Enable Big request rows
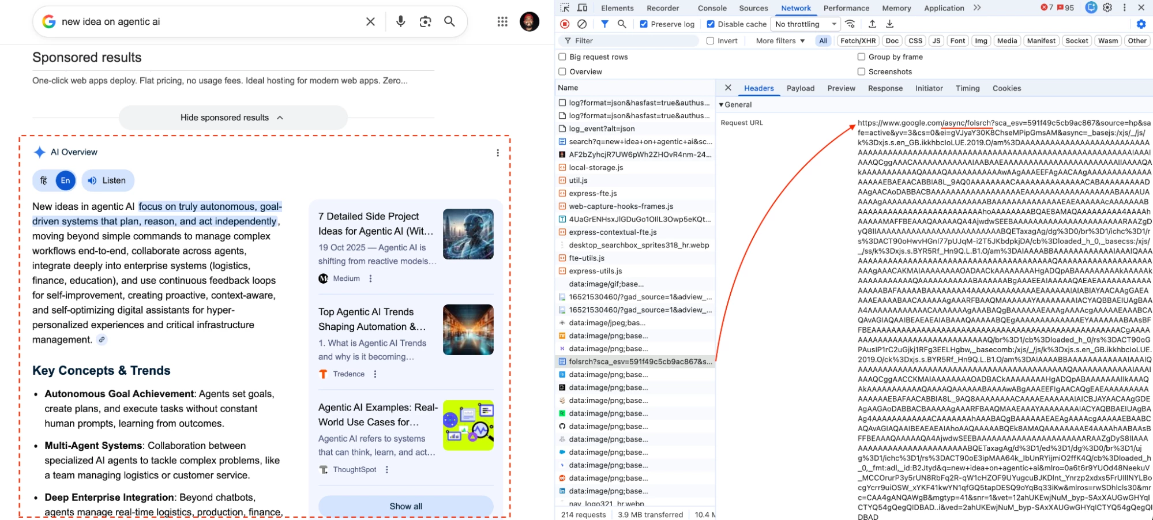 click(x=562, y=57)
